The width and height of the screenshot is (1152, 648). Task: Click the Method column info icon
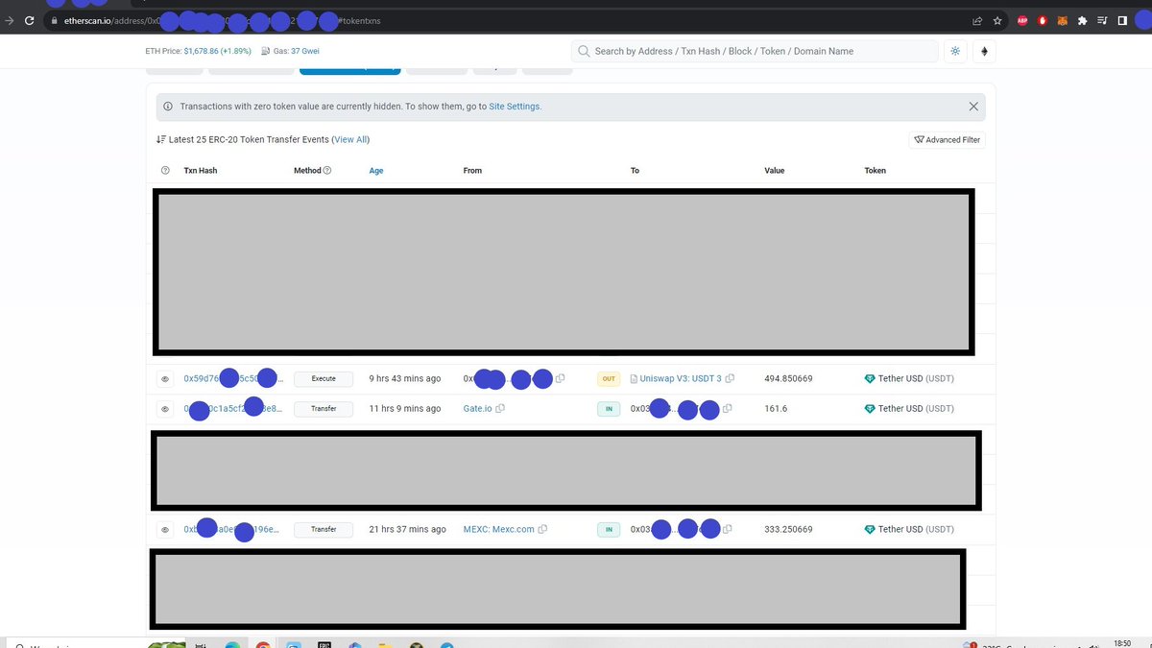click(x=327, y=171)
